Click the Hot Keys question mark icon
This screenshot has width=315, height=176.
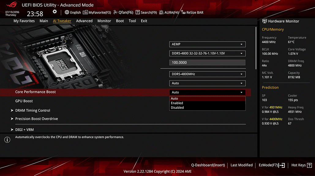coord(309,165)
